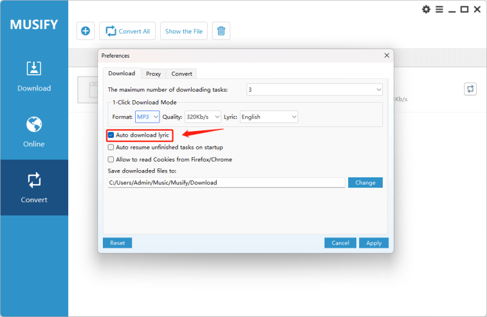Open the settings gear icon
This screenshot has width=487, height=317.
(426, 9)
